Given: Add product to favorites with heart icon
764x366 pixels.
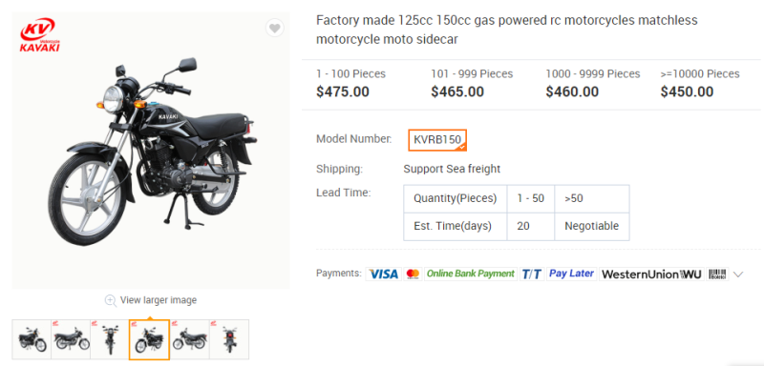Looking at the screenshot, I should [275, 29].
